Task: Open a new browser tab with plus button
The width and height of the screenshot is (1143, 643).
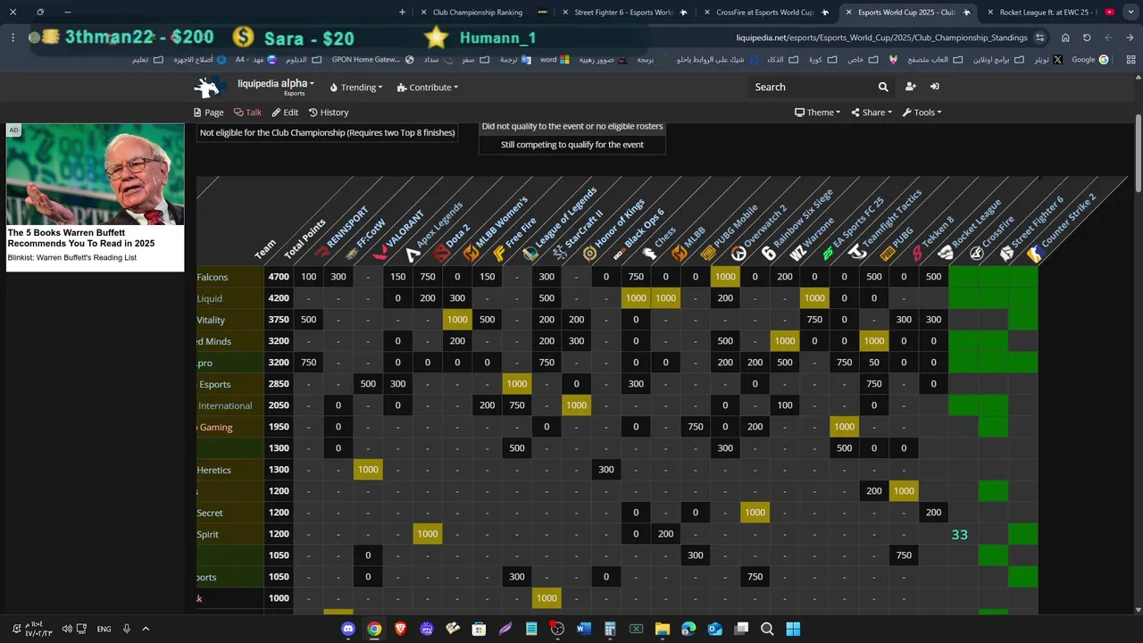Action: coord(402,13)
